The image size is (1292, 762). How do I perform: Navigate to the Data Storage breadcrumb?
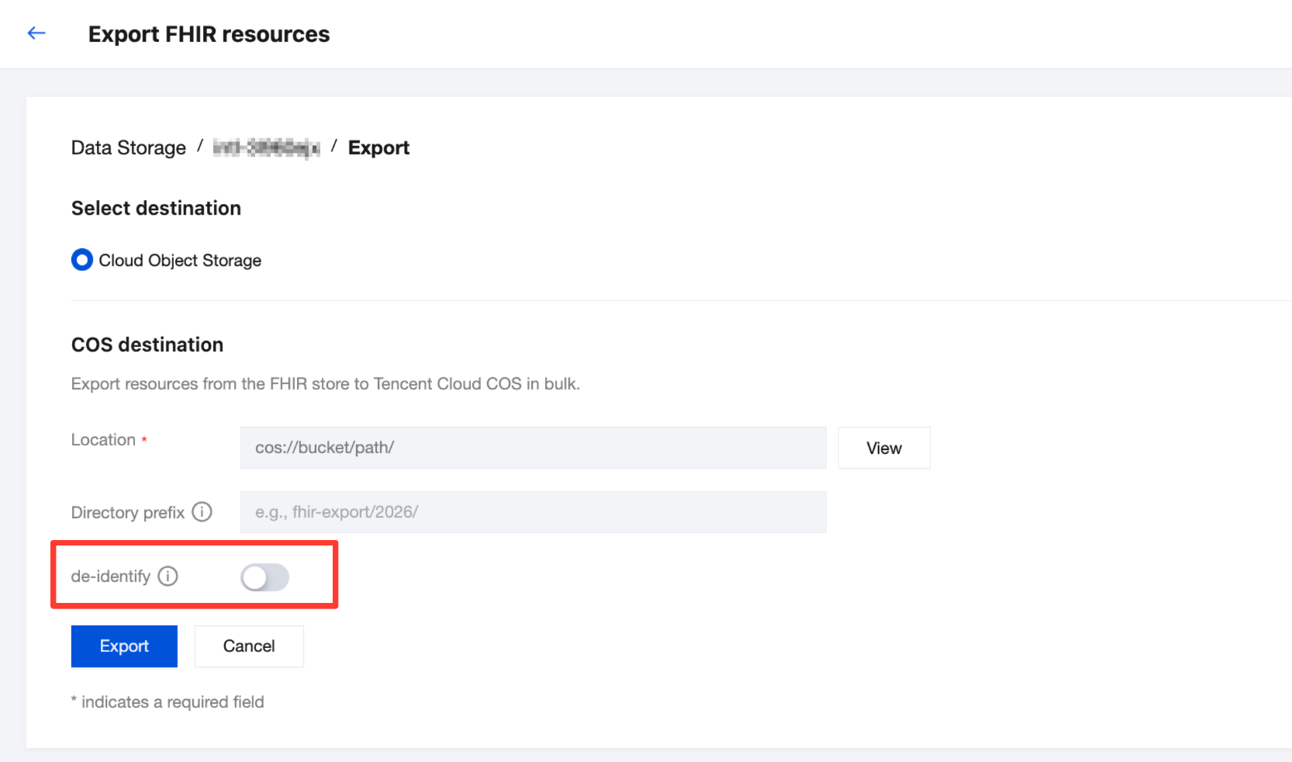[129, 147]
